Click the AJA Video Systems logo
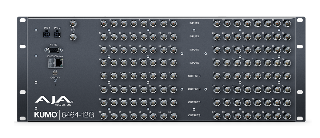Image resolution: width=320 pixels, height=138 pixels. (x=54, y=101)
